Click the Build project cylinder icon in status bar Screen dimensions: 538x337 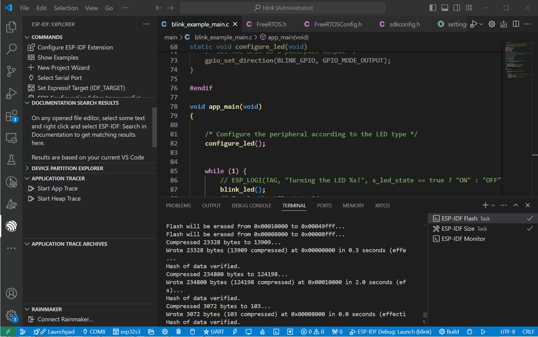(193, 332)
